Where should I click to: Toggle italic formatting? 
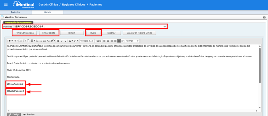pos(62,41)
